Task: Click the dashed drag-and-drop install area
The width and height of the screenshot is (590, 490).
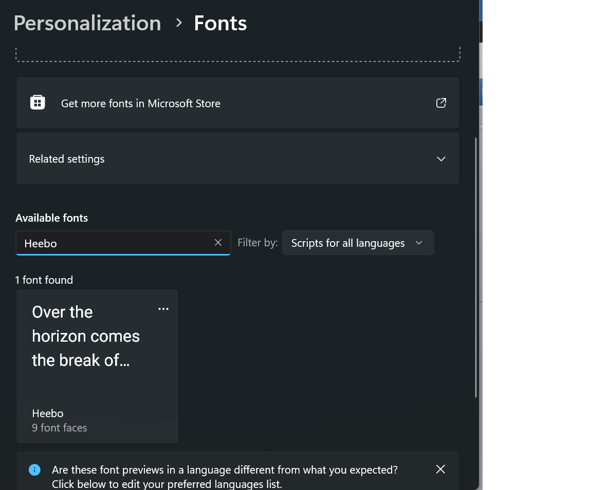Action: 237,54
